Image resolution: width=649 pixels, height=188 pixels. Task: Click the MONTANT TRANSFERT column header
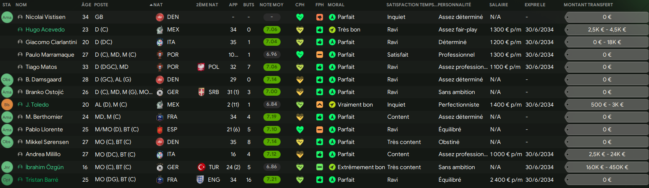pyautogui.click(x=588, y=5)
